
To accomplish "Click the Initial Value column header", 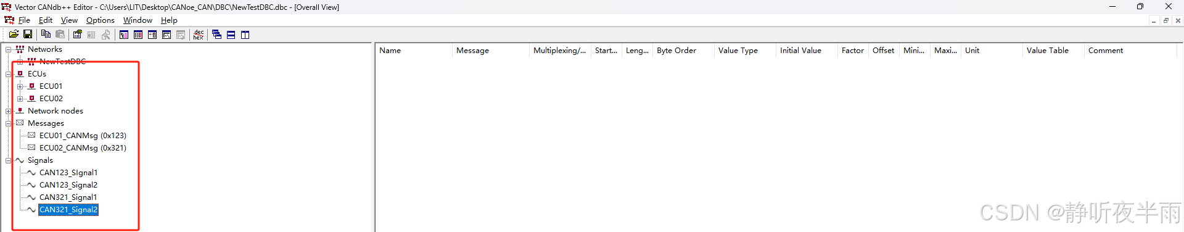I will tap(807, 51).
